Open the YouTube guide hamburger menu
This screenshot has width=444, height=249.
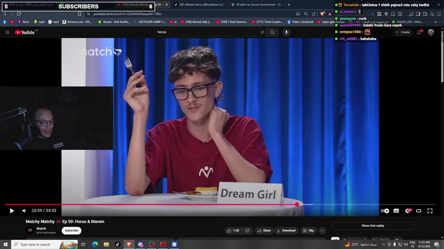click(x=7, y=32)
